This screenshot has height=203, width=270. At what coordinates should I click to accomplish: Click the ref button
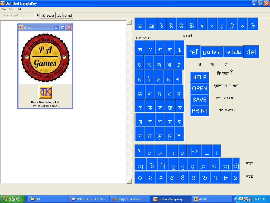[x=193, y=52]
